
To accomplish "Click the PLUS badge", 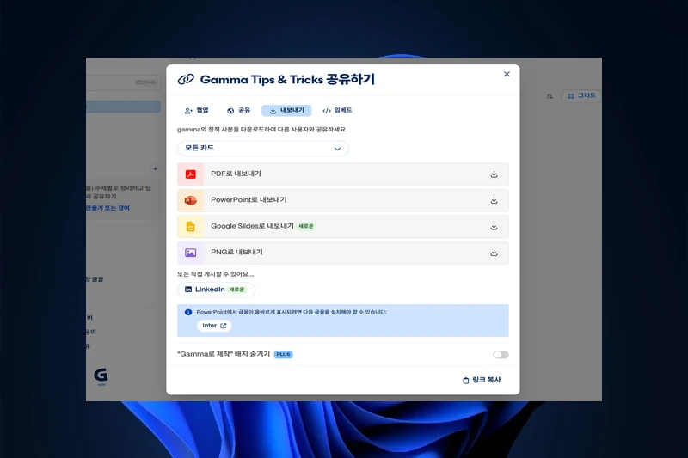I will point(284,354).
